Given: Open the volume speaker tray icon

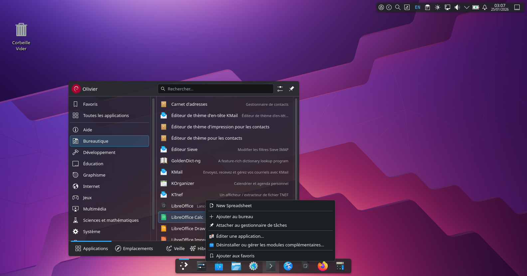Looking at the screenshot, I should pyautogui.click(x=457, y=7).
